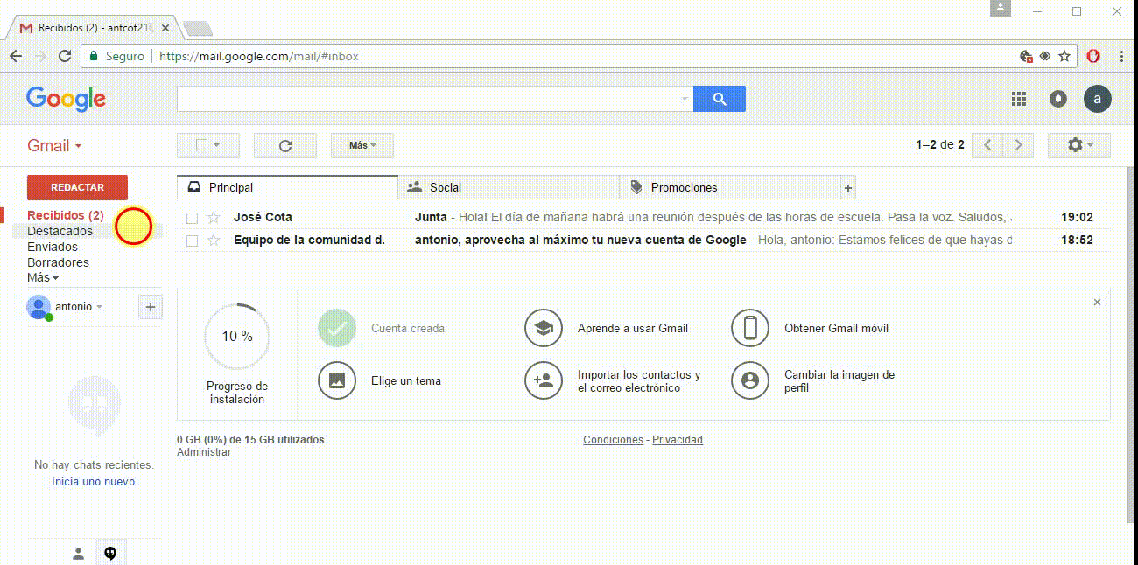Click the red Opera extension icon

point(1093,56)
